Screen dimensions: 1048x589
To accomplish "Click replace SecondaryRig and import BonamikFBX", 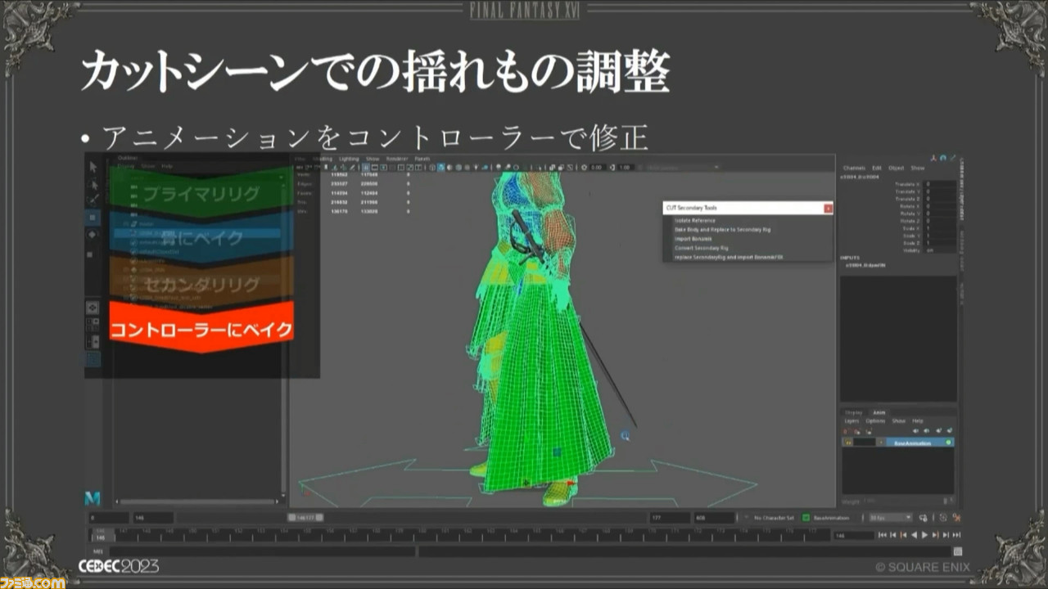I will (729, 257).
